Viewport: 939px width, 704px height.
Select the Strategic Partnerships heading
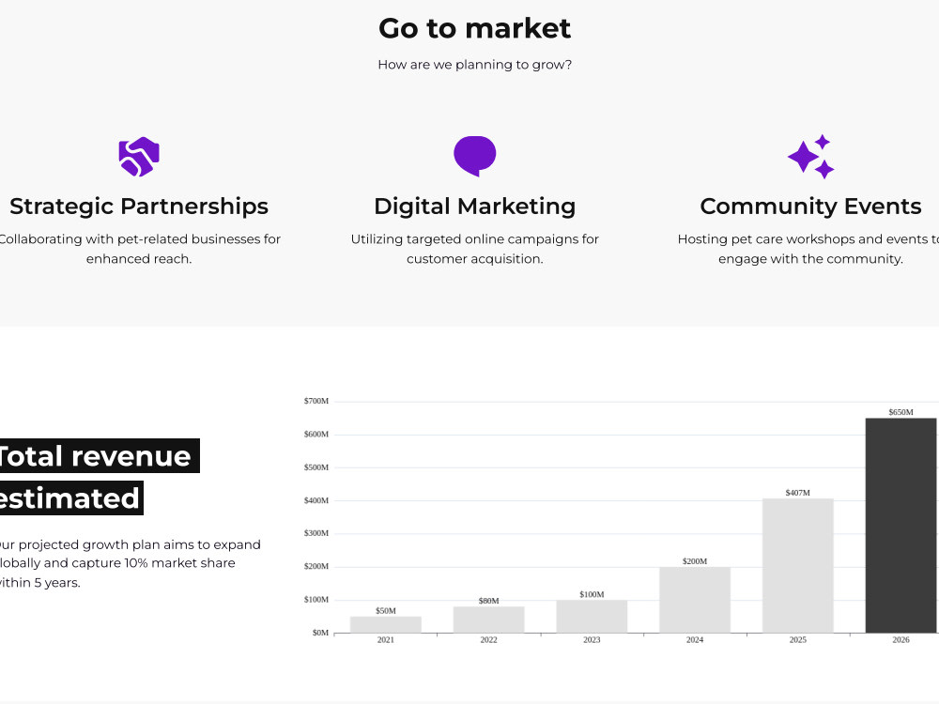(139, 206)
